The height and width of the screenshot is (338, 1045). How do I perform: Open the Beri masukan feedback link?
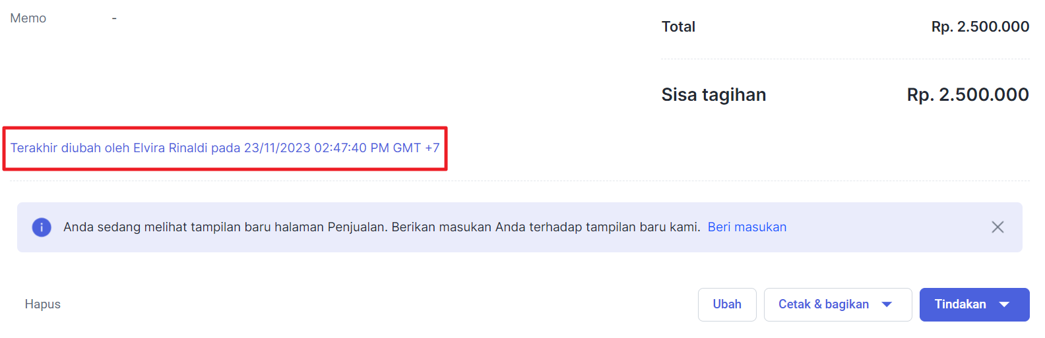(x=747, y=227)
